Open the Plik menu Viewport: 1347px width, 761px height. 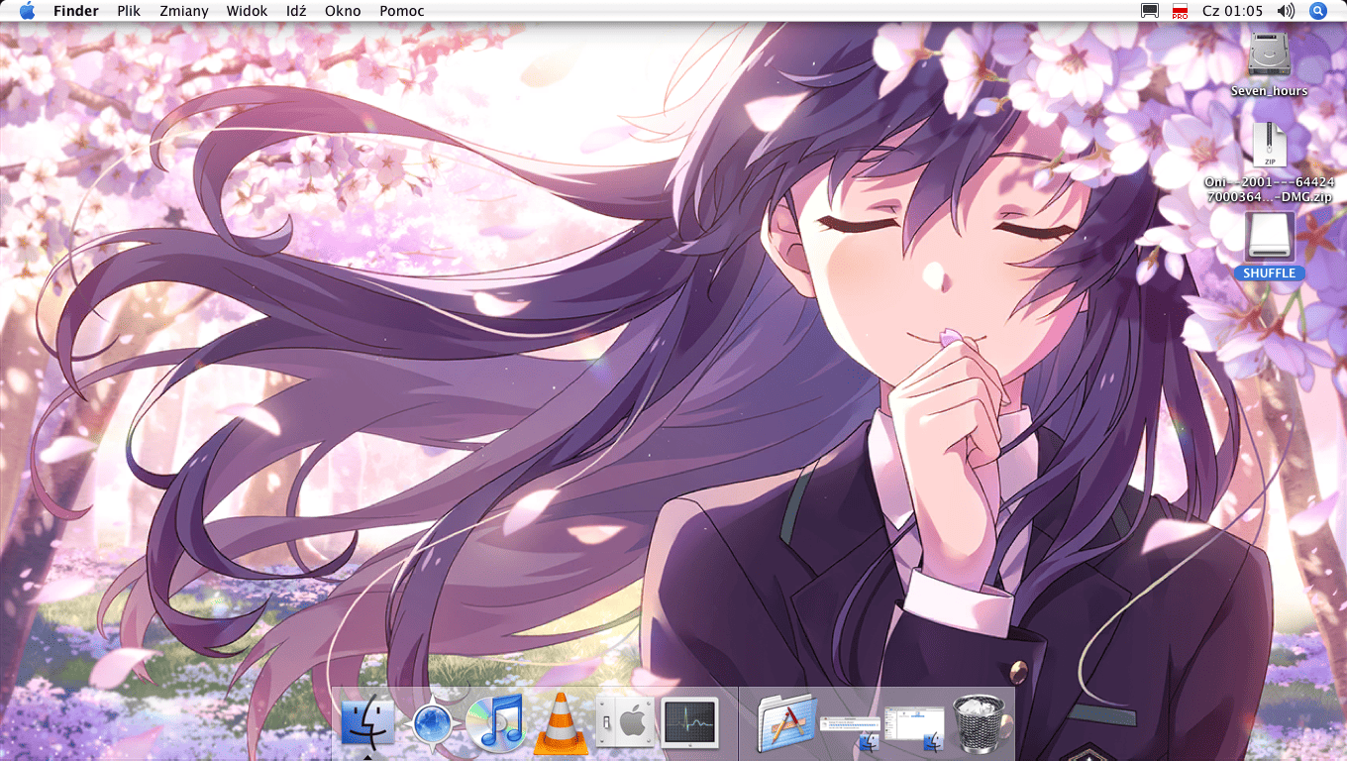[129, 11]
